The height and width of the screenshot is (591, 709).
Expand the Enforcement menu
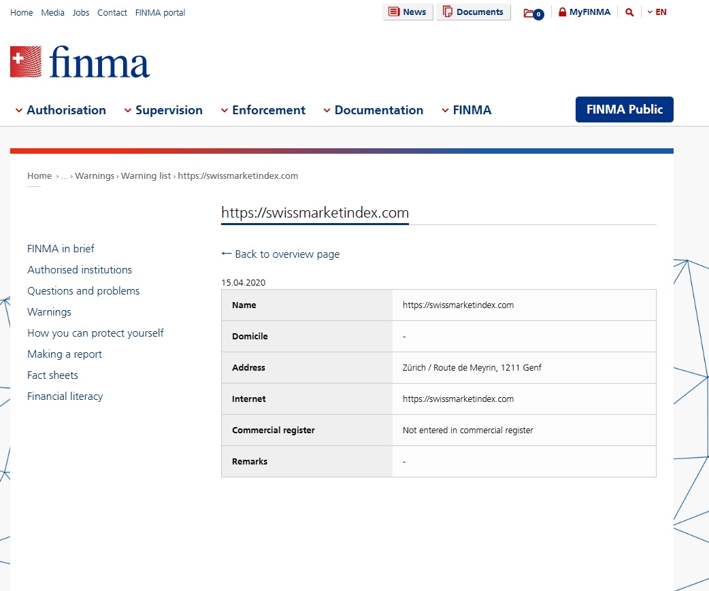[263, 110]
